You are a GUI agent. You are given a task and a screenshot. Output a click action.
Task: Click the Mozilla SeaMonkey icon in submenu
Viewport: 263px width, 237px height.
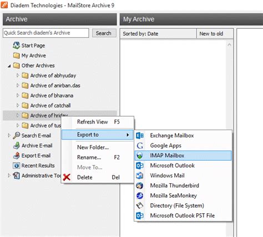coord(140,195)
